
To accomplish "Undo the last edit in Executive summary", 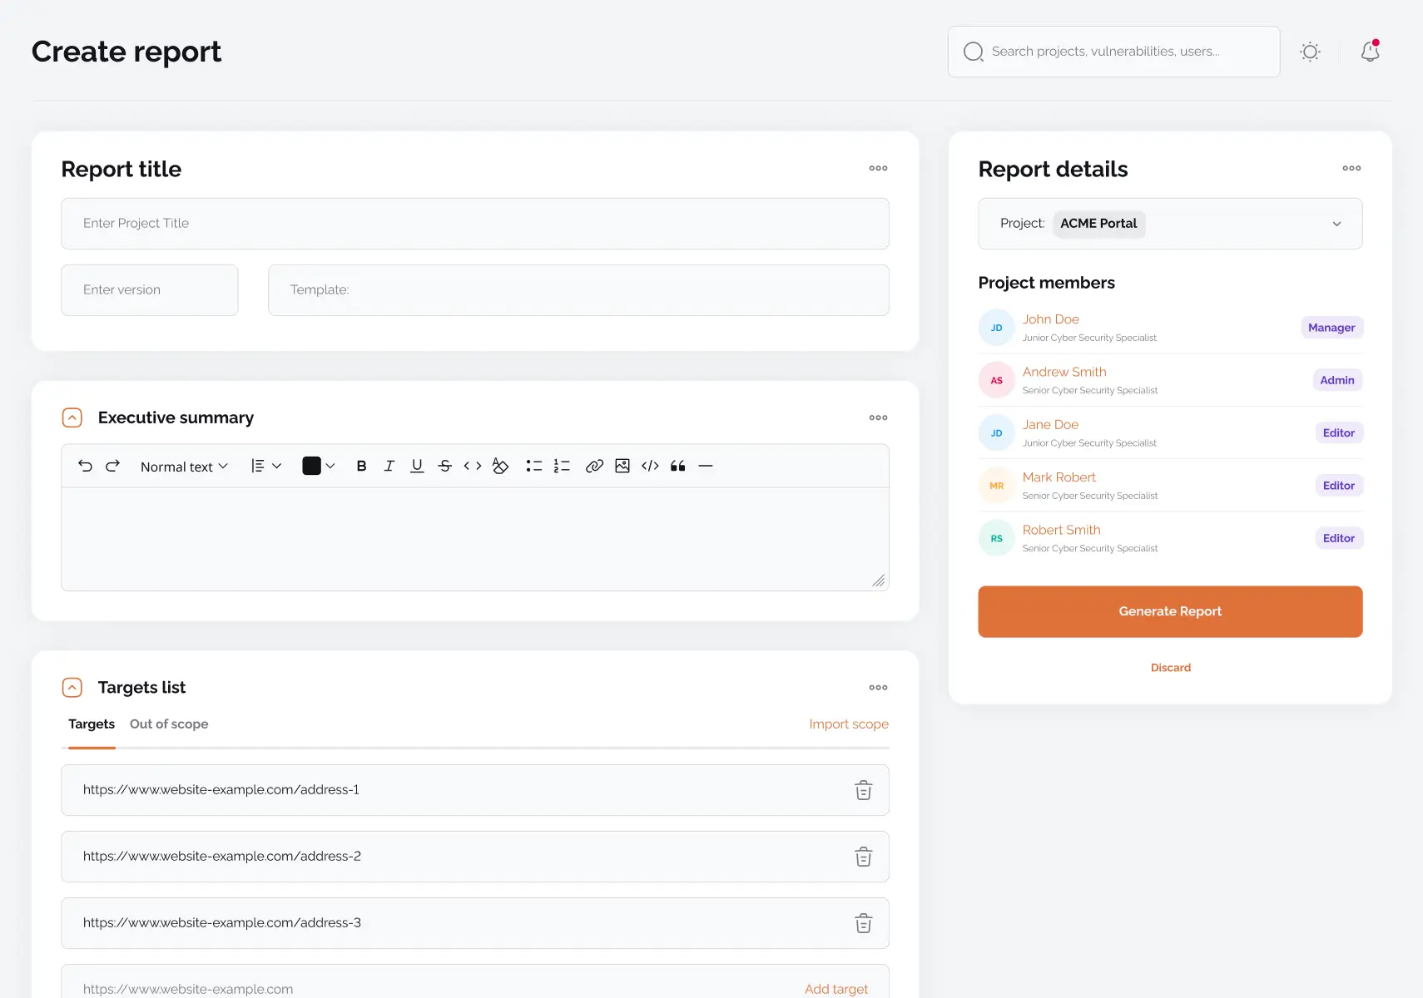I will [86, 466].
